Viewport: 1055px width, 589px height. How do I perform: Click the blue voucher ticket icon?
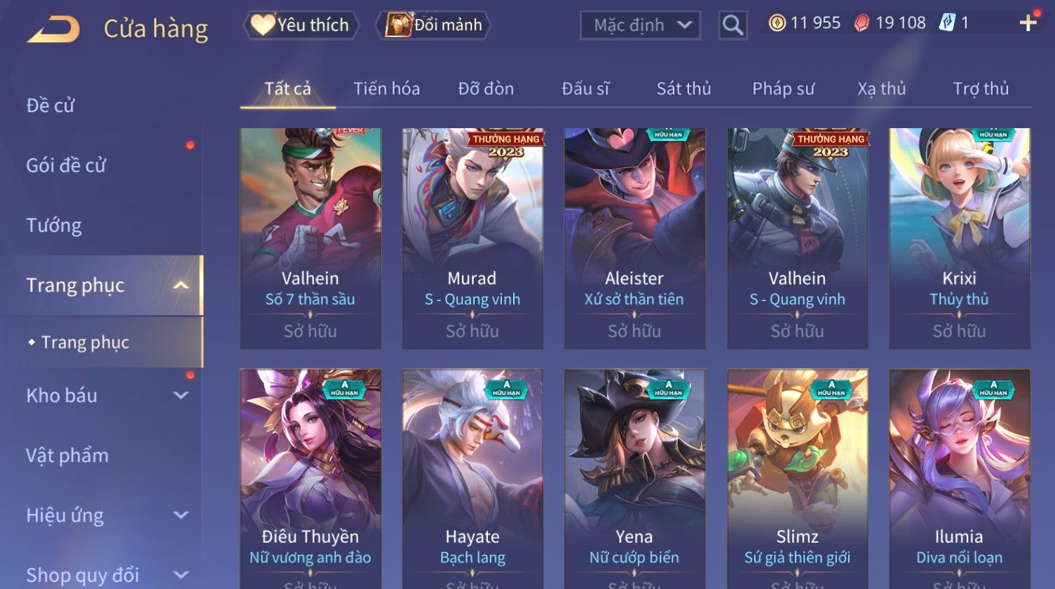coord(947,23)
